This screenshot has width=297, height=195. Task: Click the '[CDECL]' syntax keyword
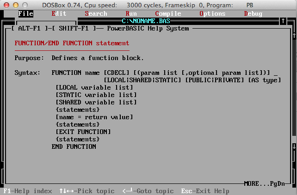(x=117, y=73)
